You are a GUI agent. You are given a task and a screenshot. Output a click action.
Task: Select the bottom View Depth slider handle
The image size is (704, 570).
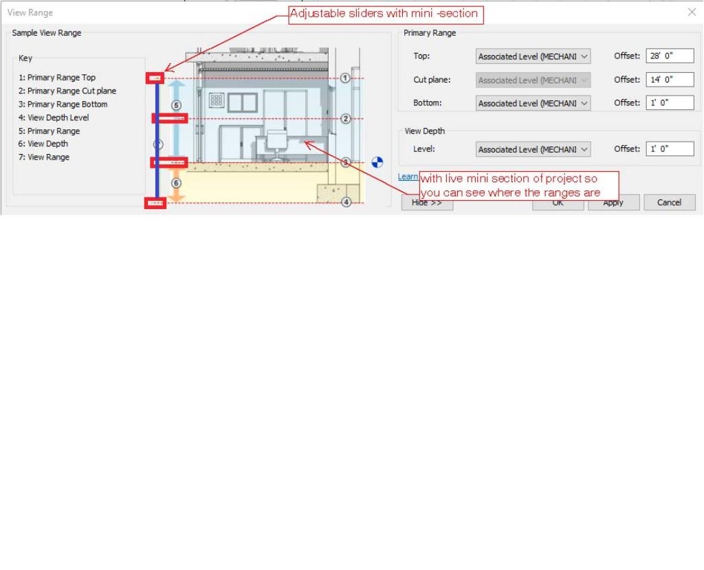point(155,202)
